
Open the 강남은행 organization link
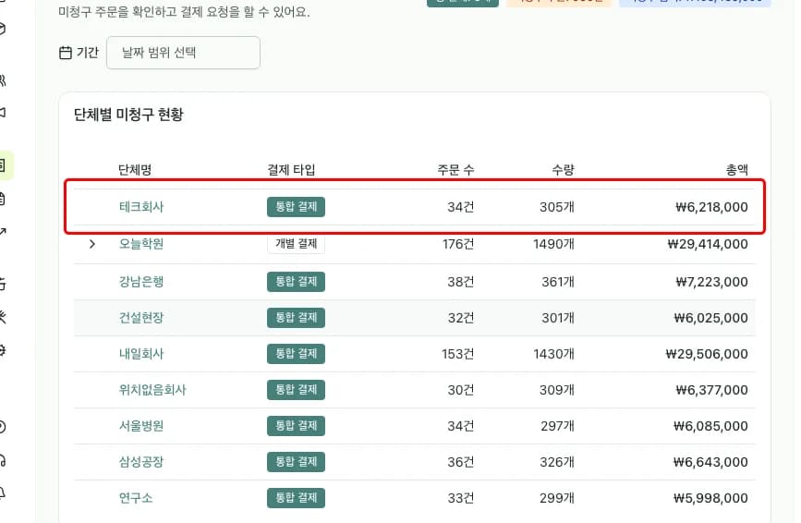(x=141, y=282)
